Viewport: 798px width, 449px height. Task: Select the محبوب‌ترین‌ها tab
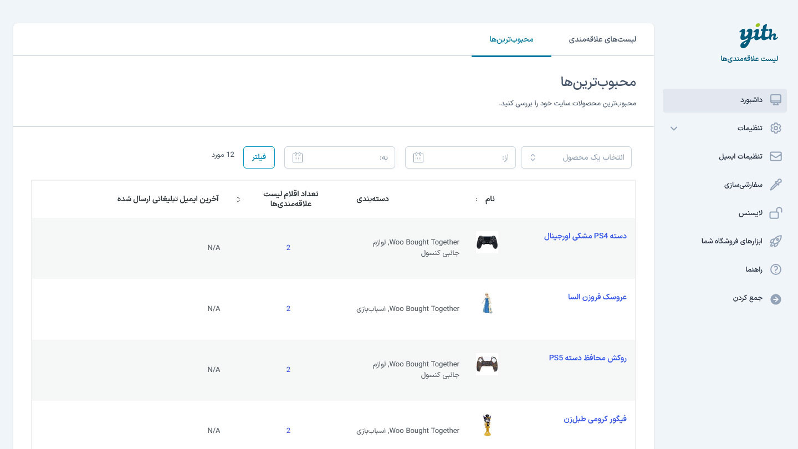coord(511,39)
